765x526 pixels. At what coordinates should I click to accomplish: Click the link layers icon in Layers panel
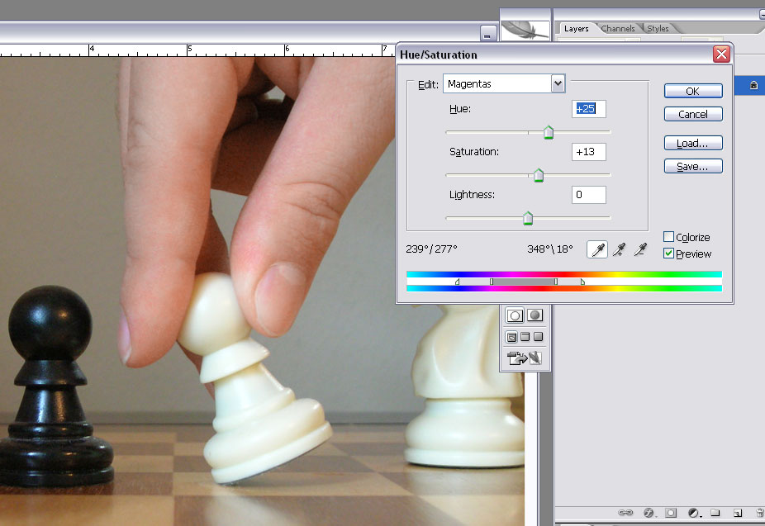point(625,512)
